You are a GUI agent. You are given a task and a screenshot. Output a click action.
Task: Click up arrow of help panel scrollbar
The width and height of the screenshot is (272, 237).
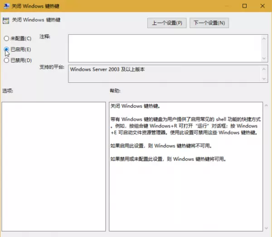pos(266,105)
